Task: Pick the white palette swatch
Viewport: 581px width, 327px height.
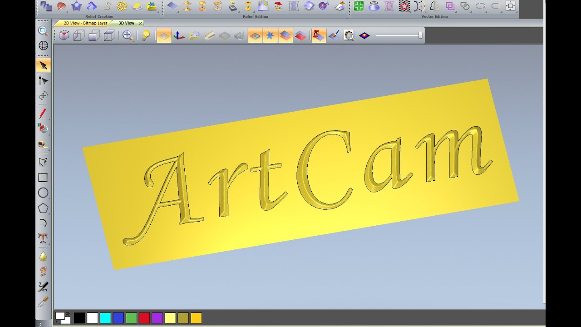Action: coord(93,318)
